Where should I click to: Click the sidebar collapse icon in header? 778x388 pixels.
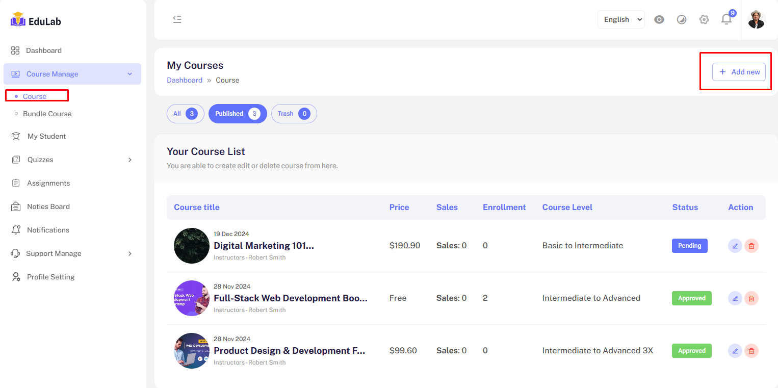[177, 19]
